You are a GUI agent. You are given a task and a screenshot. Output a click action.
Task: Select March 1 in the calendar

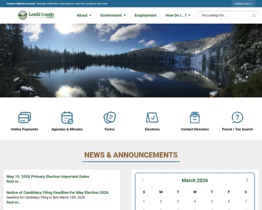pyautogui.click(x=144, y=201)
